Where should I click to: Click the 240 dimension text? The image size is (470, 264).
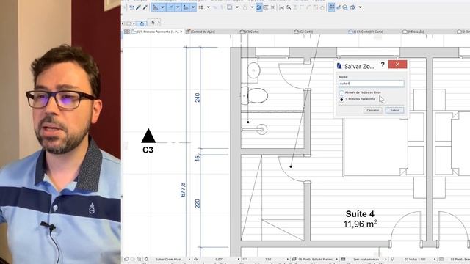coord(198,98)
